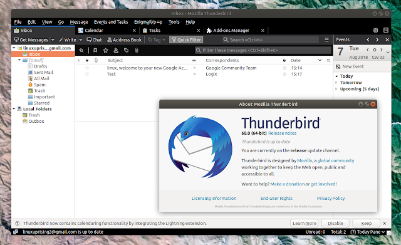Open the Get Messages dropdown arrow
The image size is (401, 245).
click(x=53, y=40)
